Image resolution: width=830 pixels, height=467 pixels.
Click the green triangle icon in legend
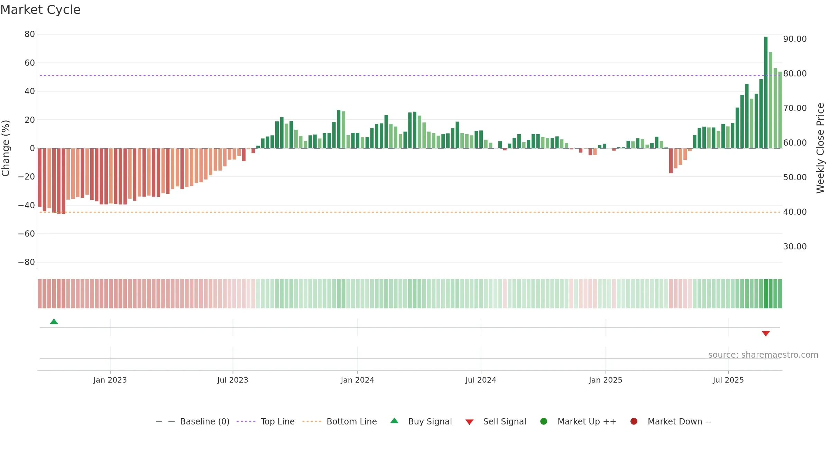[394, 421]
